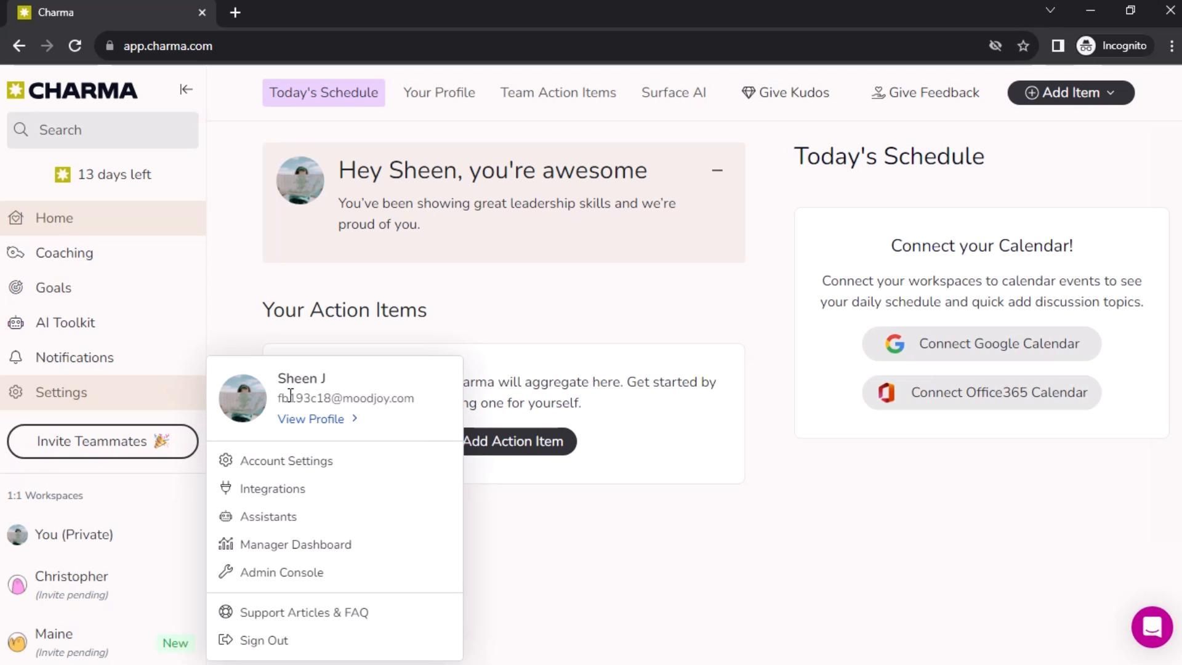Bookmark page with star icon
1182x665 pixels.
1023,46
